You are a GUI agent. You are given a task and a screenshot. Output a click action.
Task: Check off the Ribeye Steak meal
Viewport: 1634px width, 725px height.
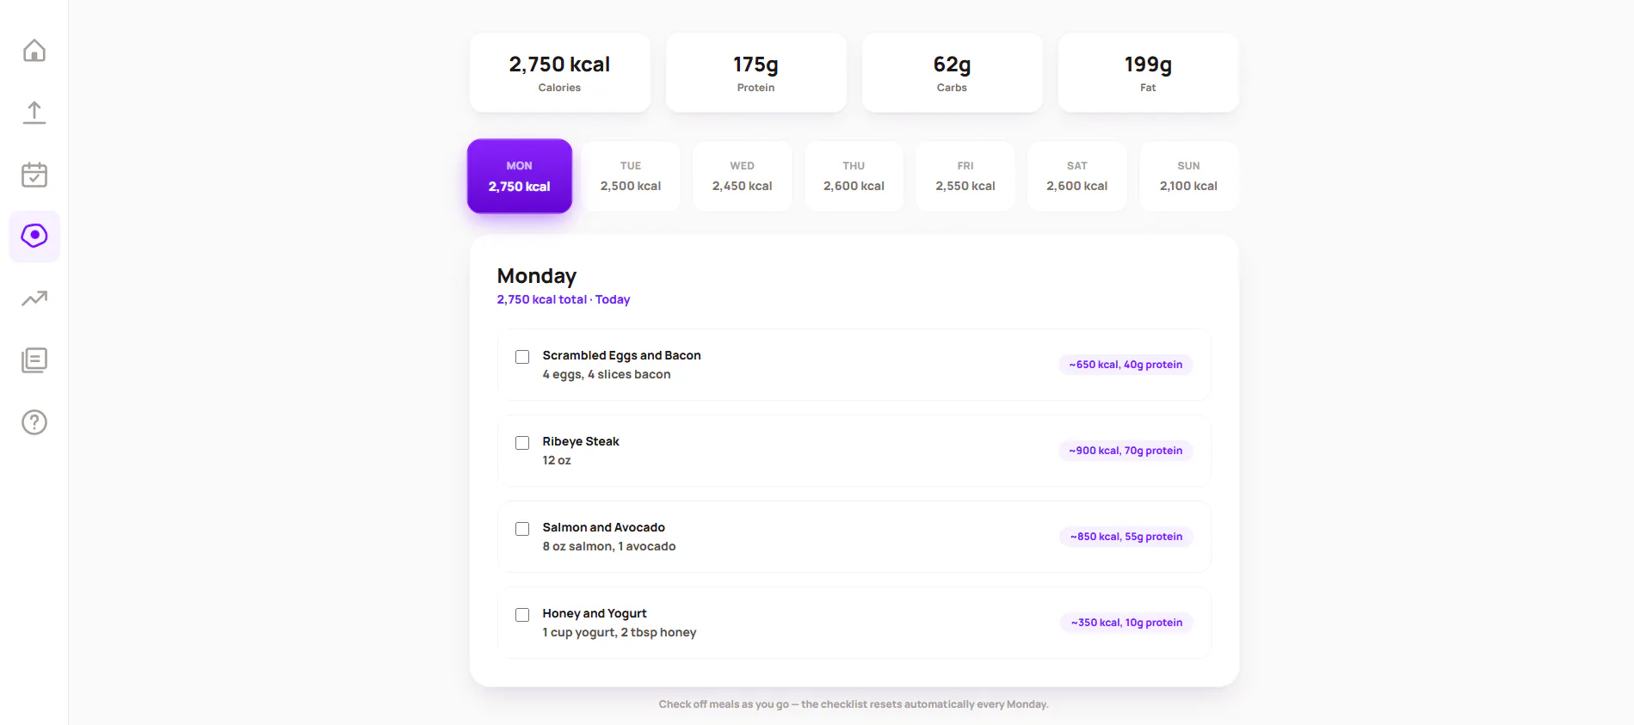(x=522, y=443)
